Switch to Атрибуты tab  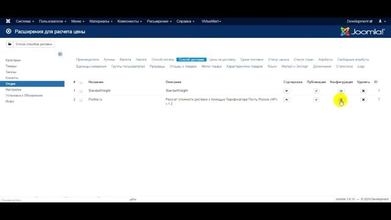(x=326, y=60)
